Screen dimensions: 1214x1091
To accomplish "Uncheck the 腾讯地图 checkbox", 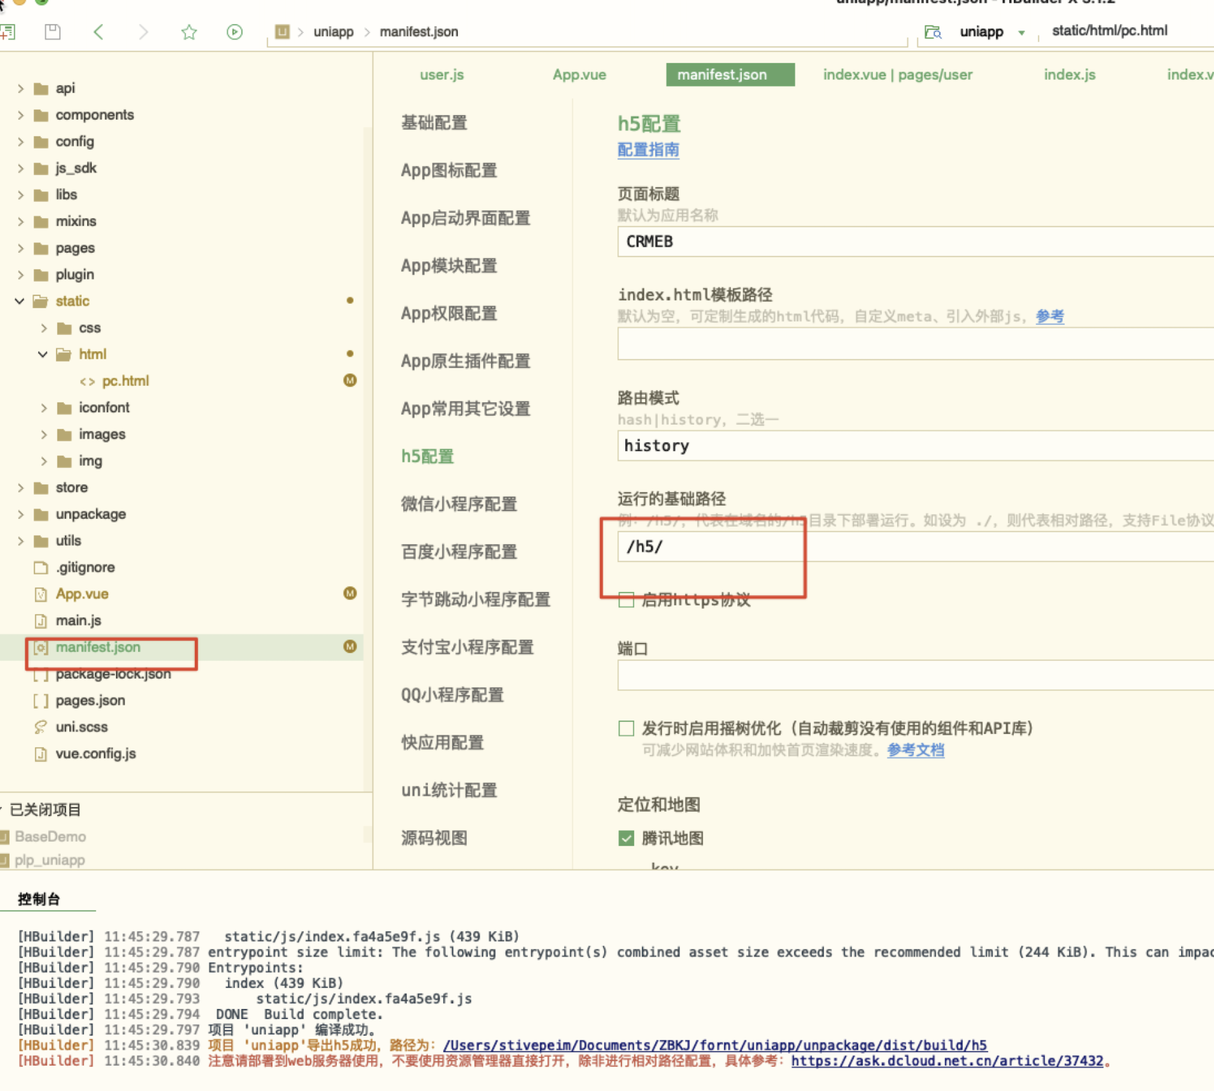I will pyautogui.click(x=626, y=838).
